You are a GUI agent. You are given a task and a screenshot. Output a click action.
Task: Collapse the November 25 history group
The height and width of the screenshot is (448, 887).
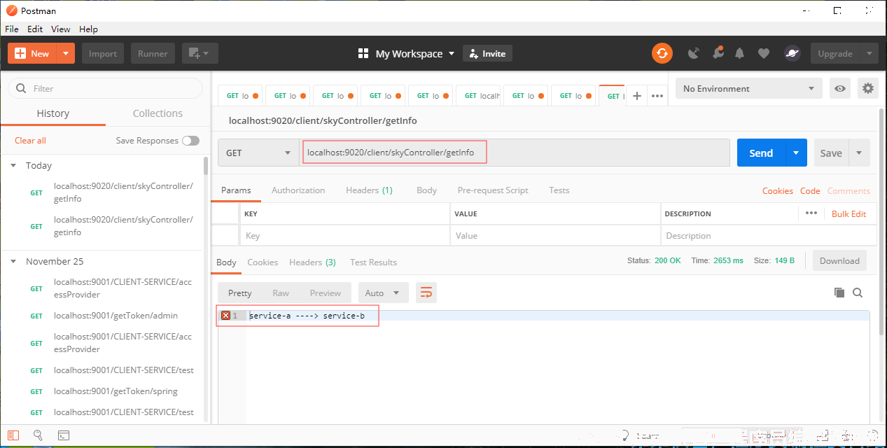pos(13,261)
